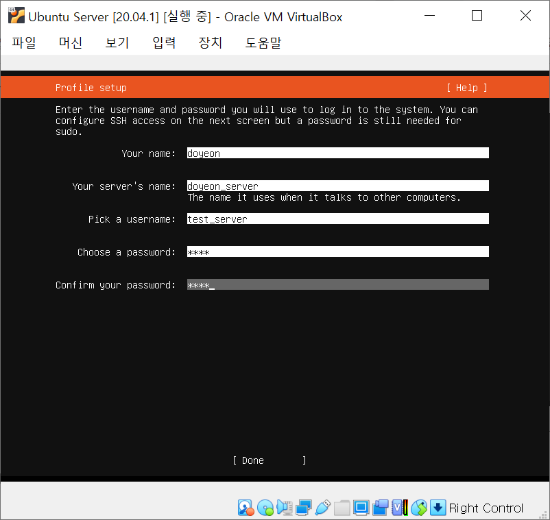550x520 pixels.
Task: Click the 'Your name:' label
Action: tap(148, 153)
